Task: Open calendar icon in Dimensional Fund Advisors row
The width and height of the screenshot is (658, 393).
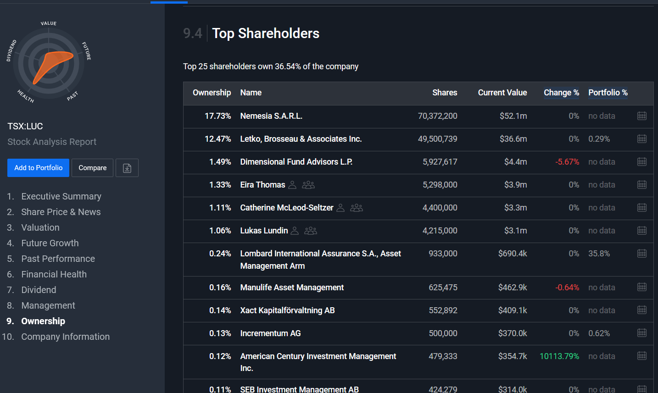Action: click(x=642, y=162)
